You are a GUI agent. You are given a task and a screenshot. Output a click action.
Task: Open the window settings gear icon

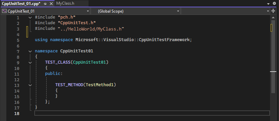pos(274,3)
